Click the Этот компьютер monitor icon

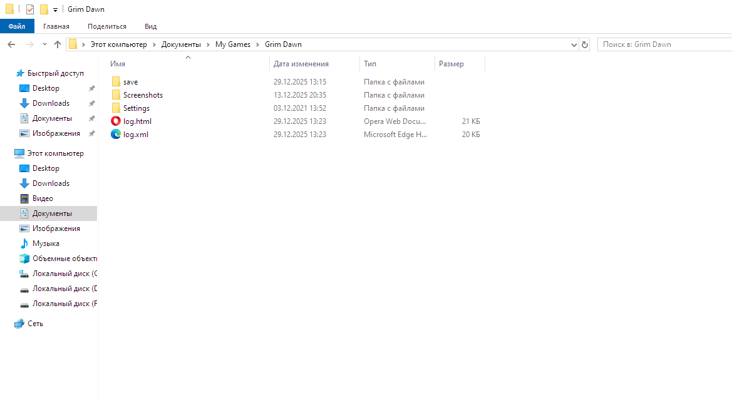19,153
